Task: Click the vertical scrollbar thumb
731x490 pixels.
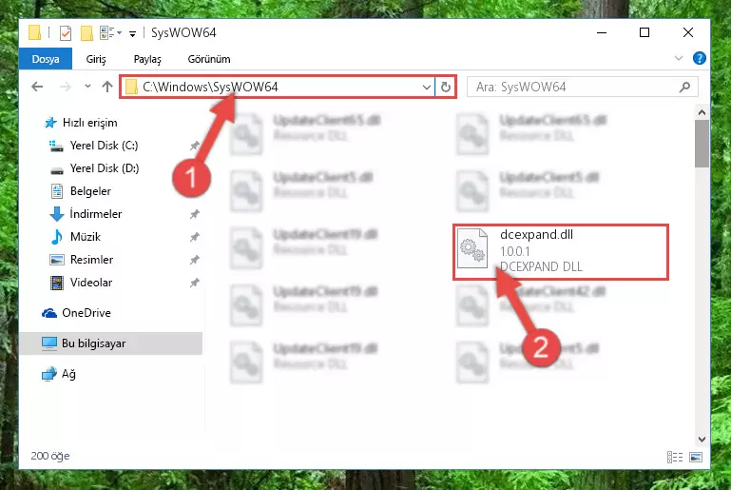Action: point(702,144)
